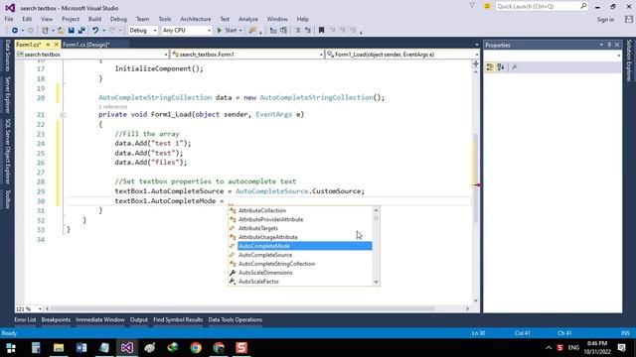This screenshot has width=636, height=357.
Task: Select AutoScaleDimensions in the IntelliSense list
Action: click(x=300, y=273)
